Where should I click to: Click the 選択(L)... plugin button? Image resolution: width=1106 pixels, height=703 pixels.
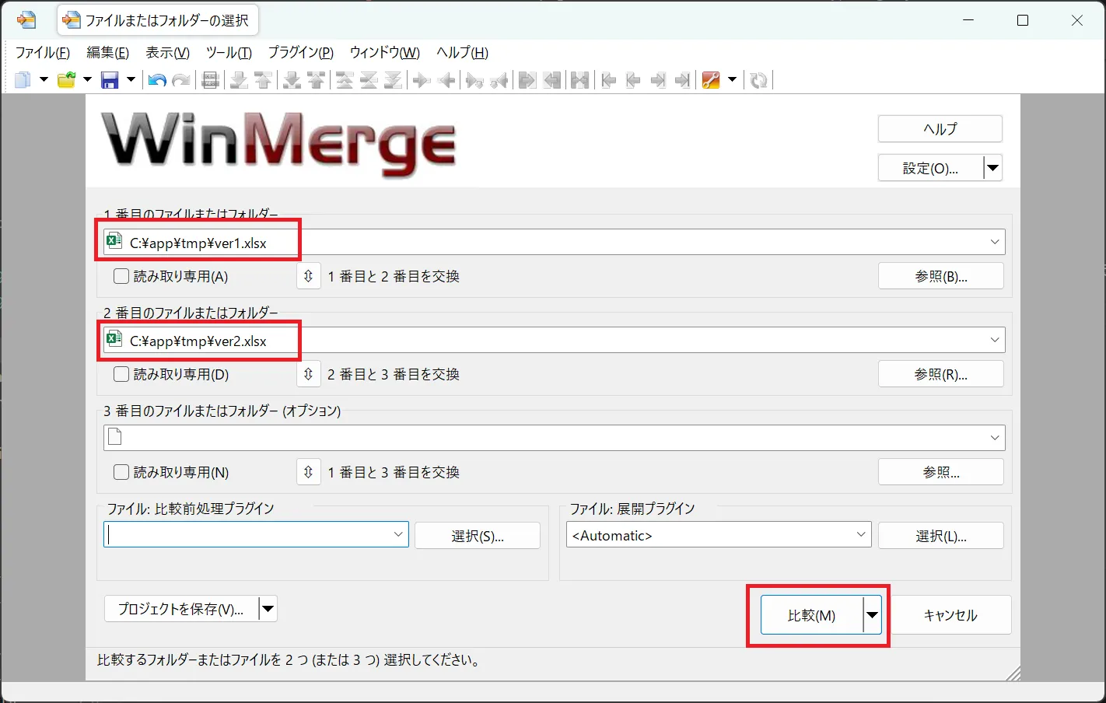pos(941,536)
